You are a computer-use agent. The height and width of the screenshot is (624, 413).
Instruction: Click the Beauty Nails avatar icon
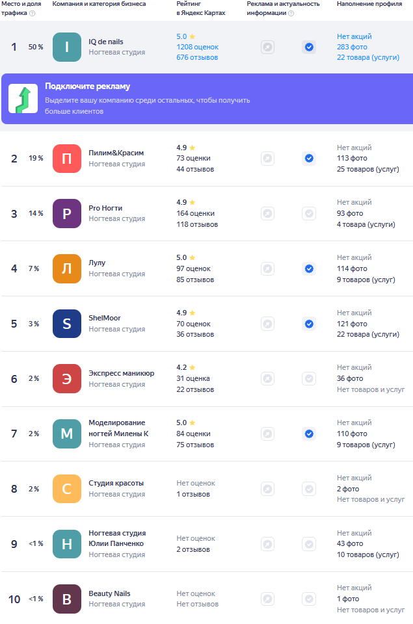[x=67, y=599]
